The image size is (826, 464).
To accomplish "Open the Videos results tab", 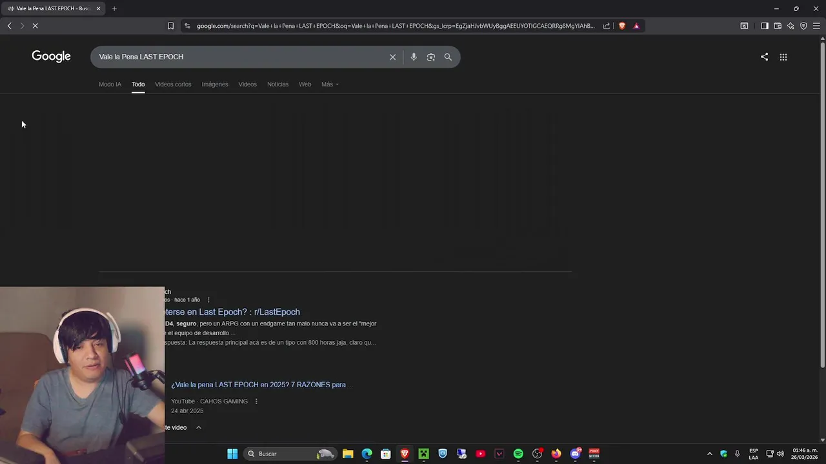I will [x=247, y=84].
